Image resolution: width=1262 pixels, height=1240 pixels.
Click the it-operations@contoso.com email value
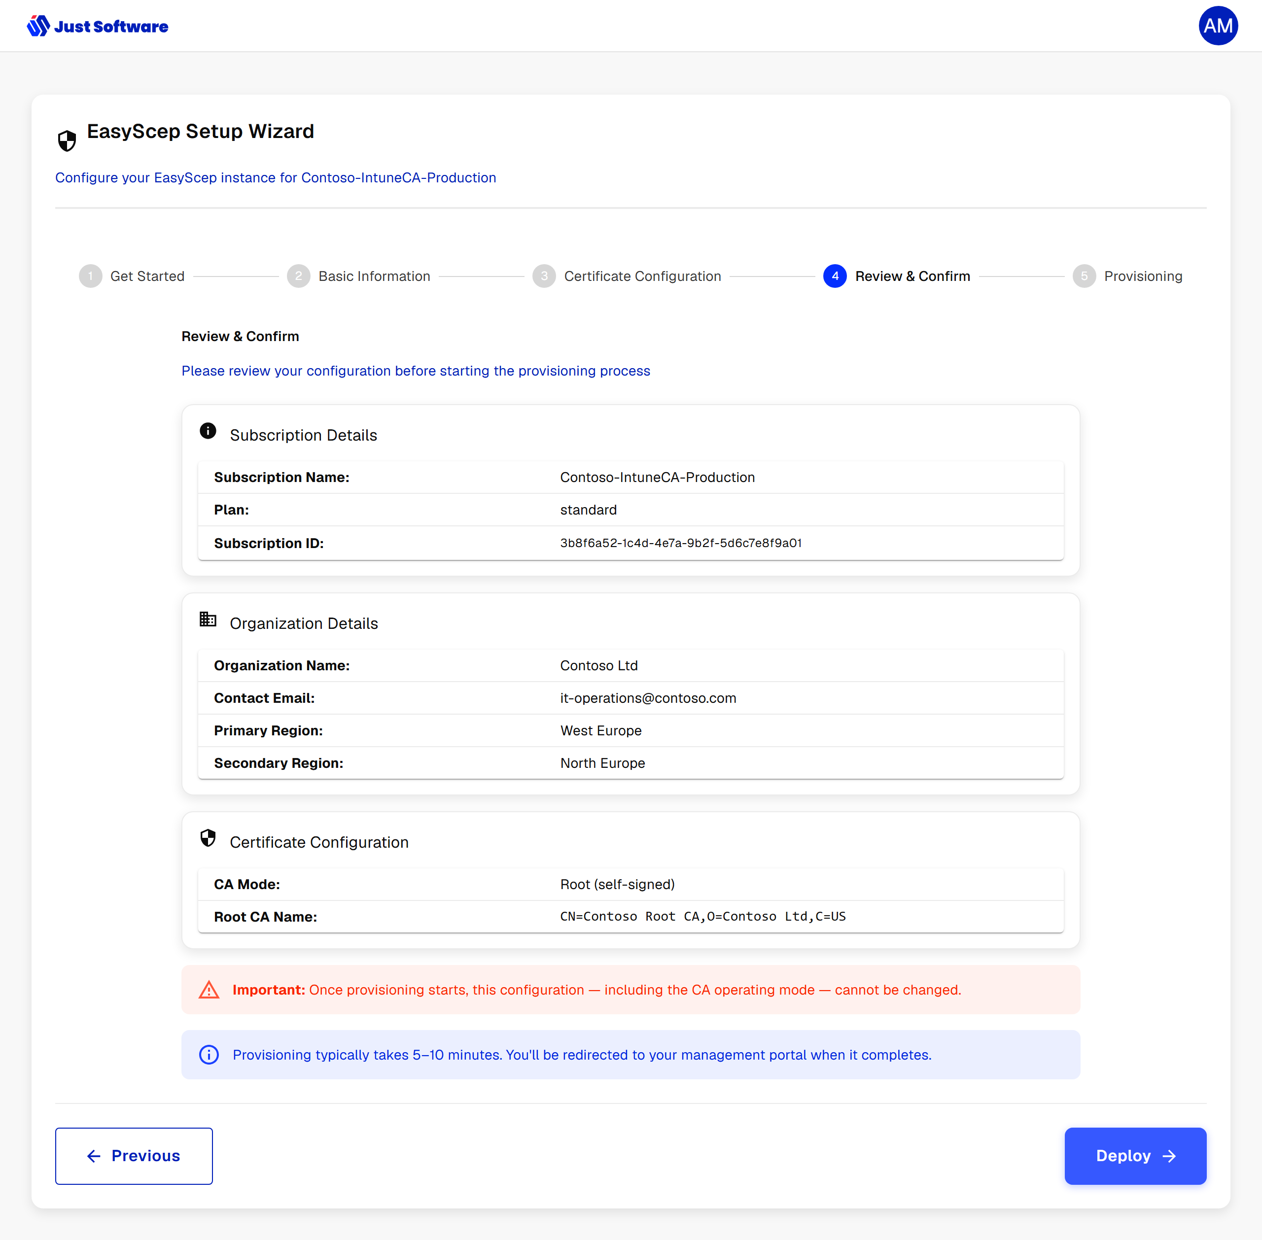click(648, 698)
